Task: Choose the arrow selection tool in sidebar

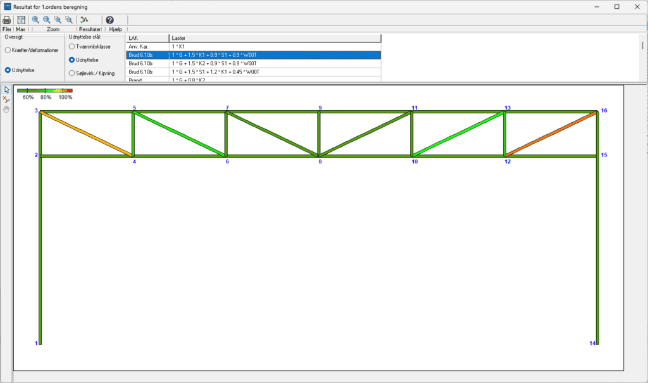Action: tap(6, 90)
